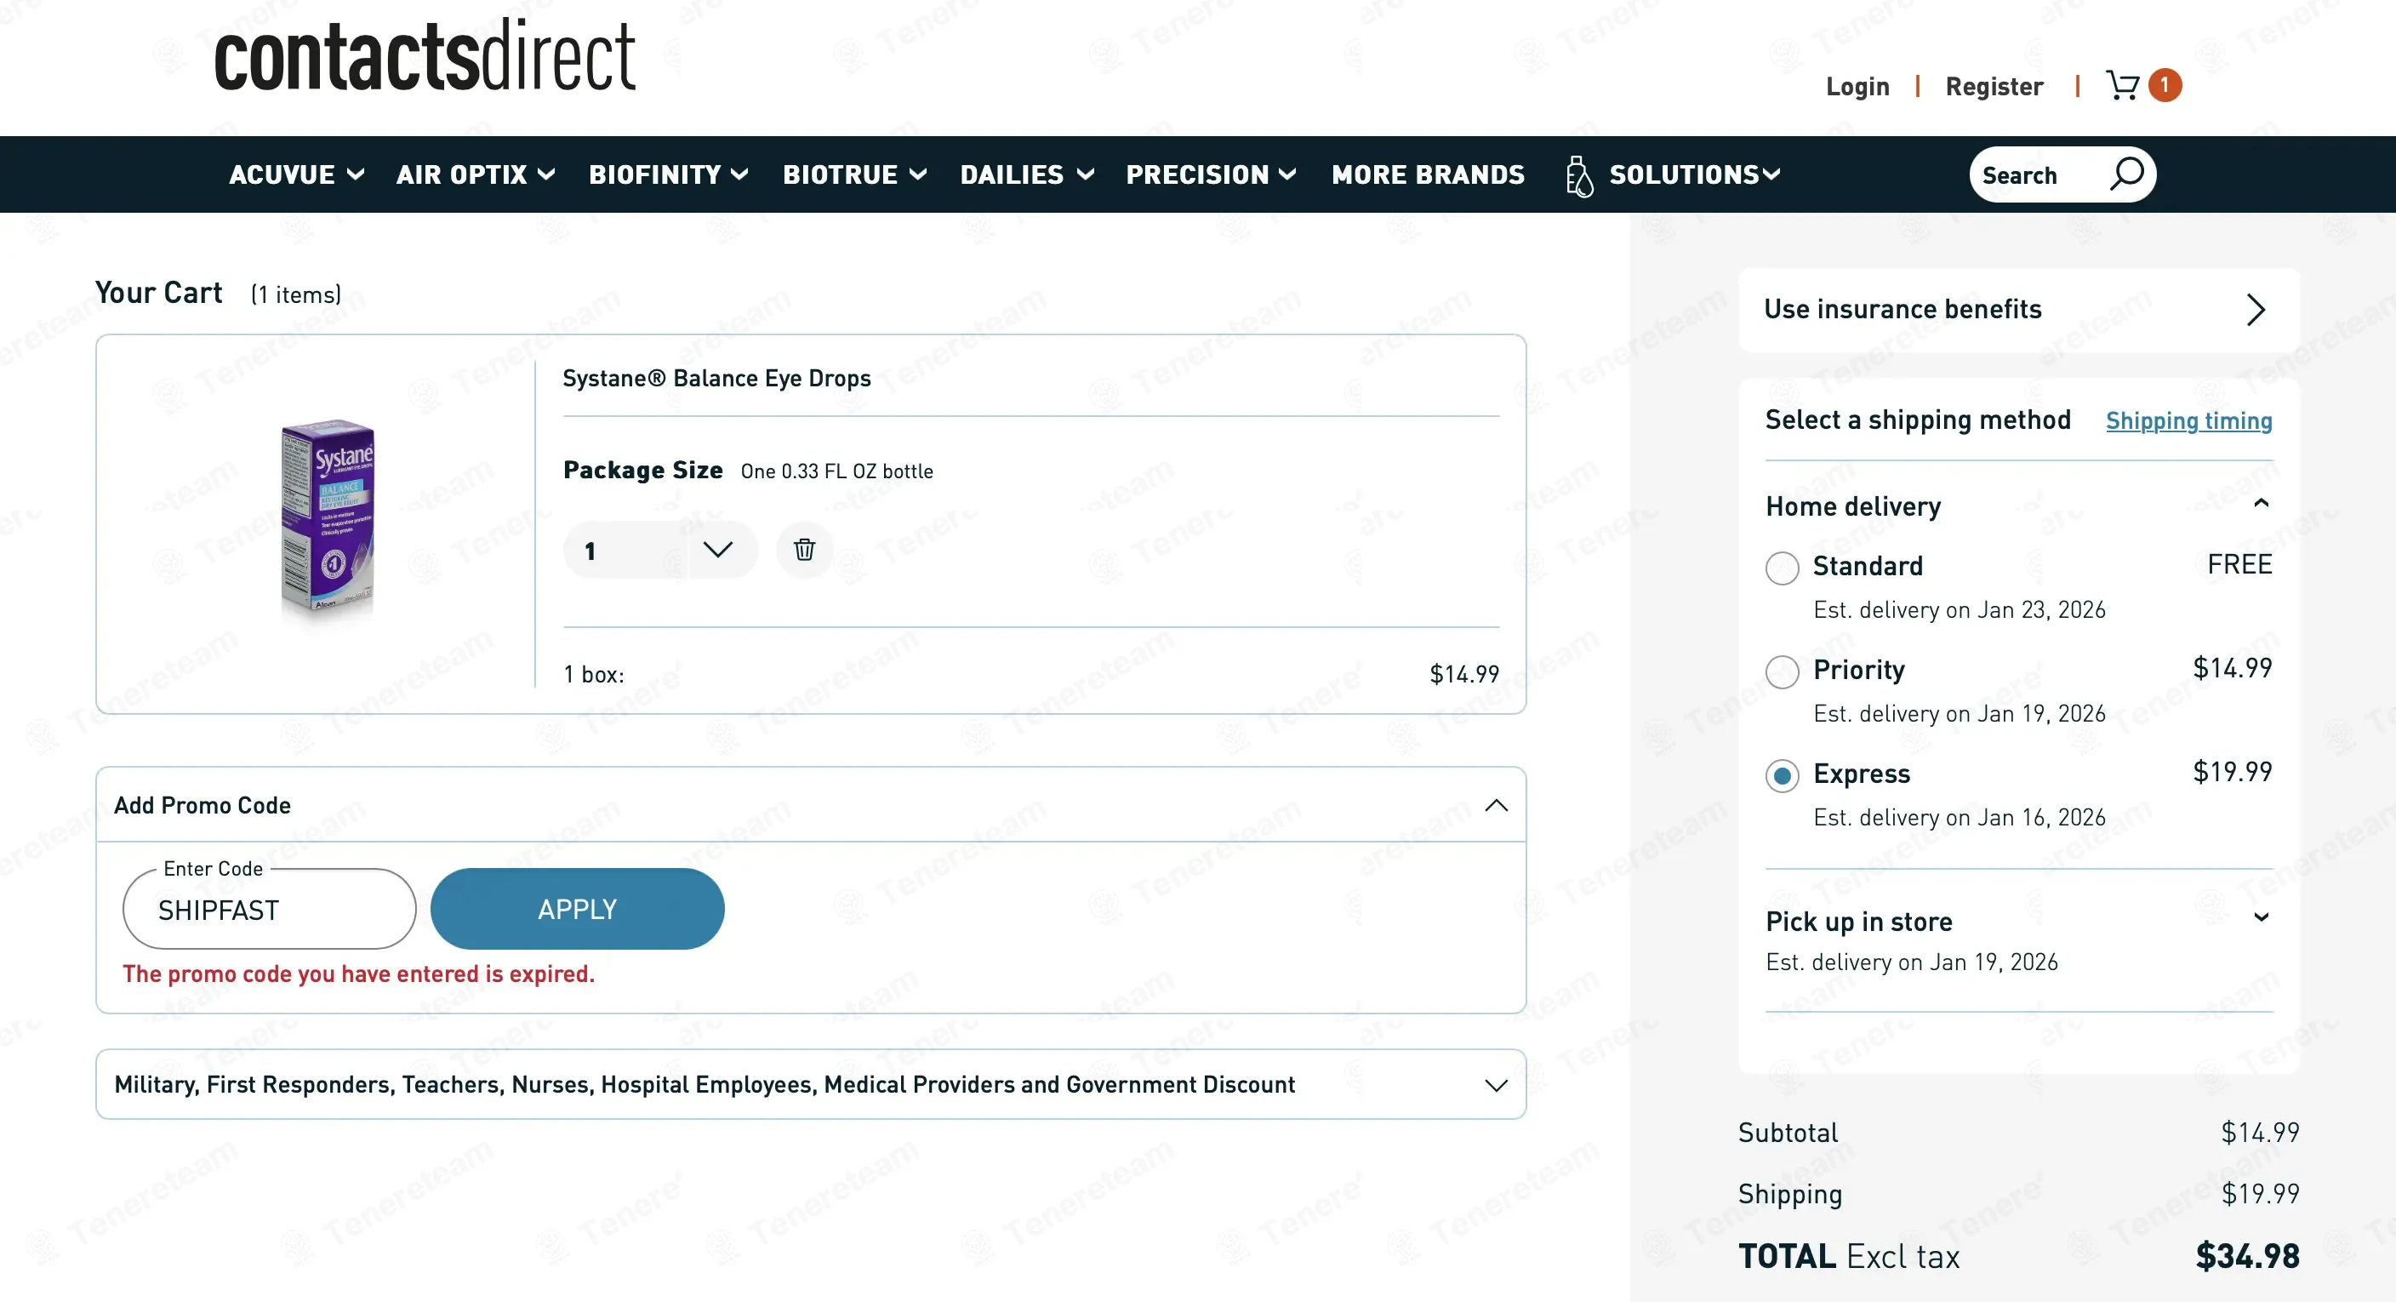Open the ACUVUE brand menu
2396x1302 pixels.
(296, 174)
